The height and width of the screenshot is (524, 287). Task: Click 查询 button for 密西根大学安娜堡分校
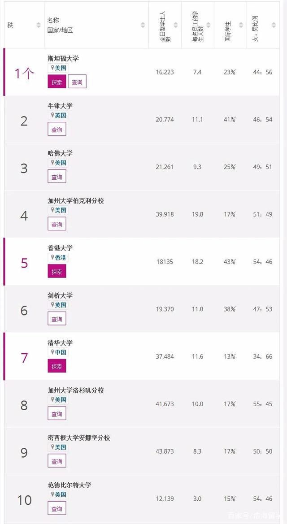(x=57, y=461)
